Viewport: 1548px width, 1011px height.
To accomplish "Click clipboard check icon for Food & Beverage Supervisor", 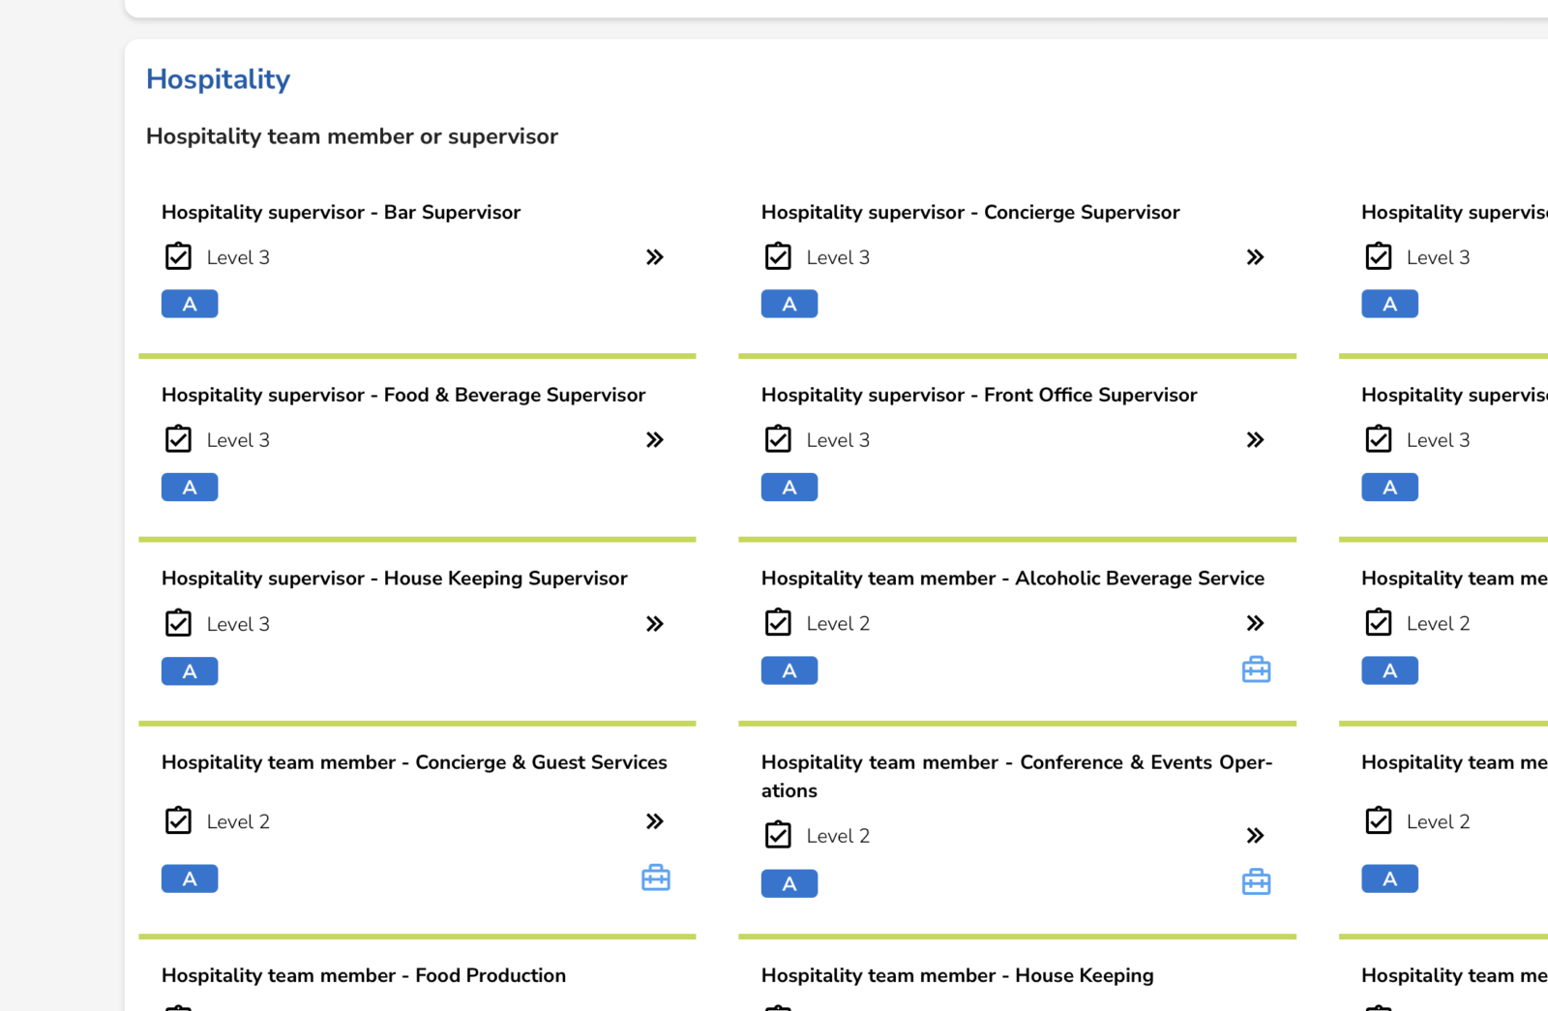I will (178, 439).
